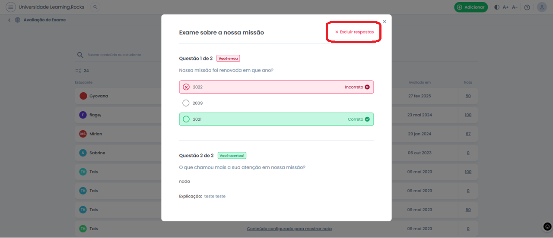Decrease font size with A- icon
The width and height of the screenshot is (553, 238).
pyautogui.click(x=515, y=7)
